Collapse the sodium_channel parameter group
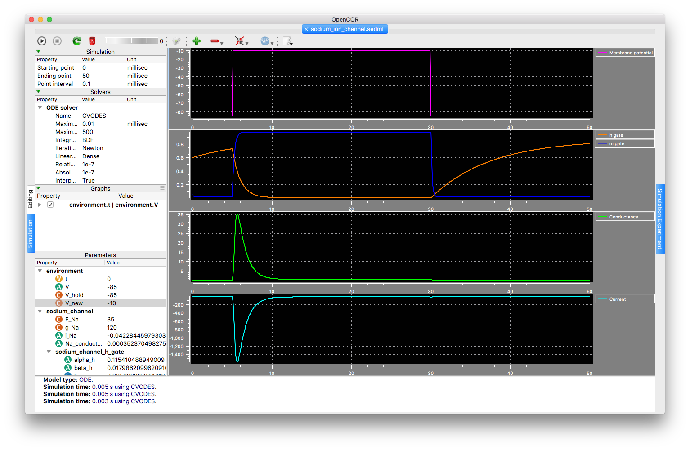 pyautogui.click(x=40, y=312)
